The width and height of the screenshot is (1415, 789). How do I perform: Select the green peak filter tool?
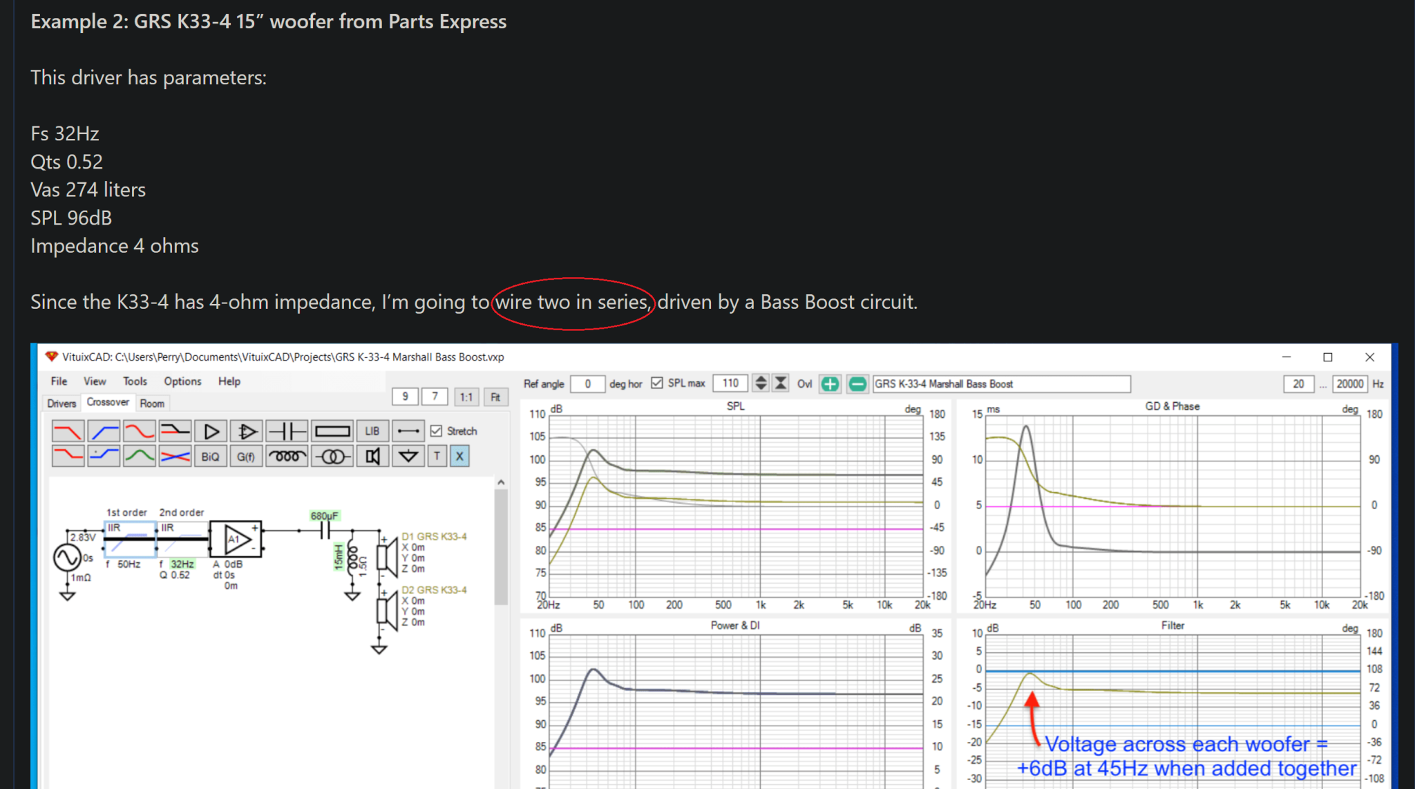click(x=140, y=456)
